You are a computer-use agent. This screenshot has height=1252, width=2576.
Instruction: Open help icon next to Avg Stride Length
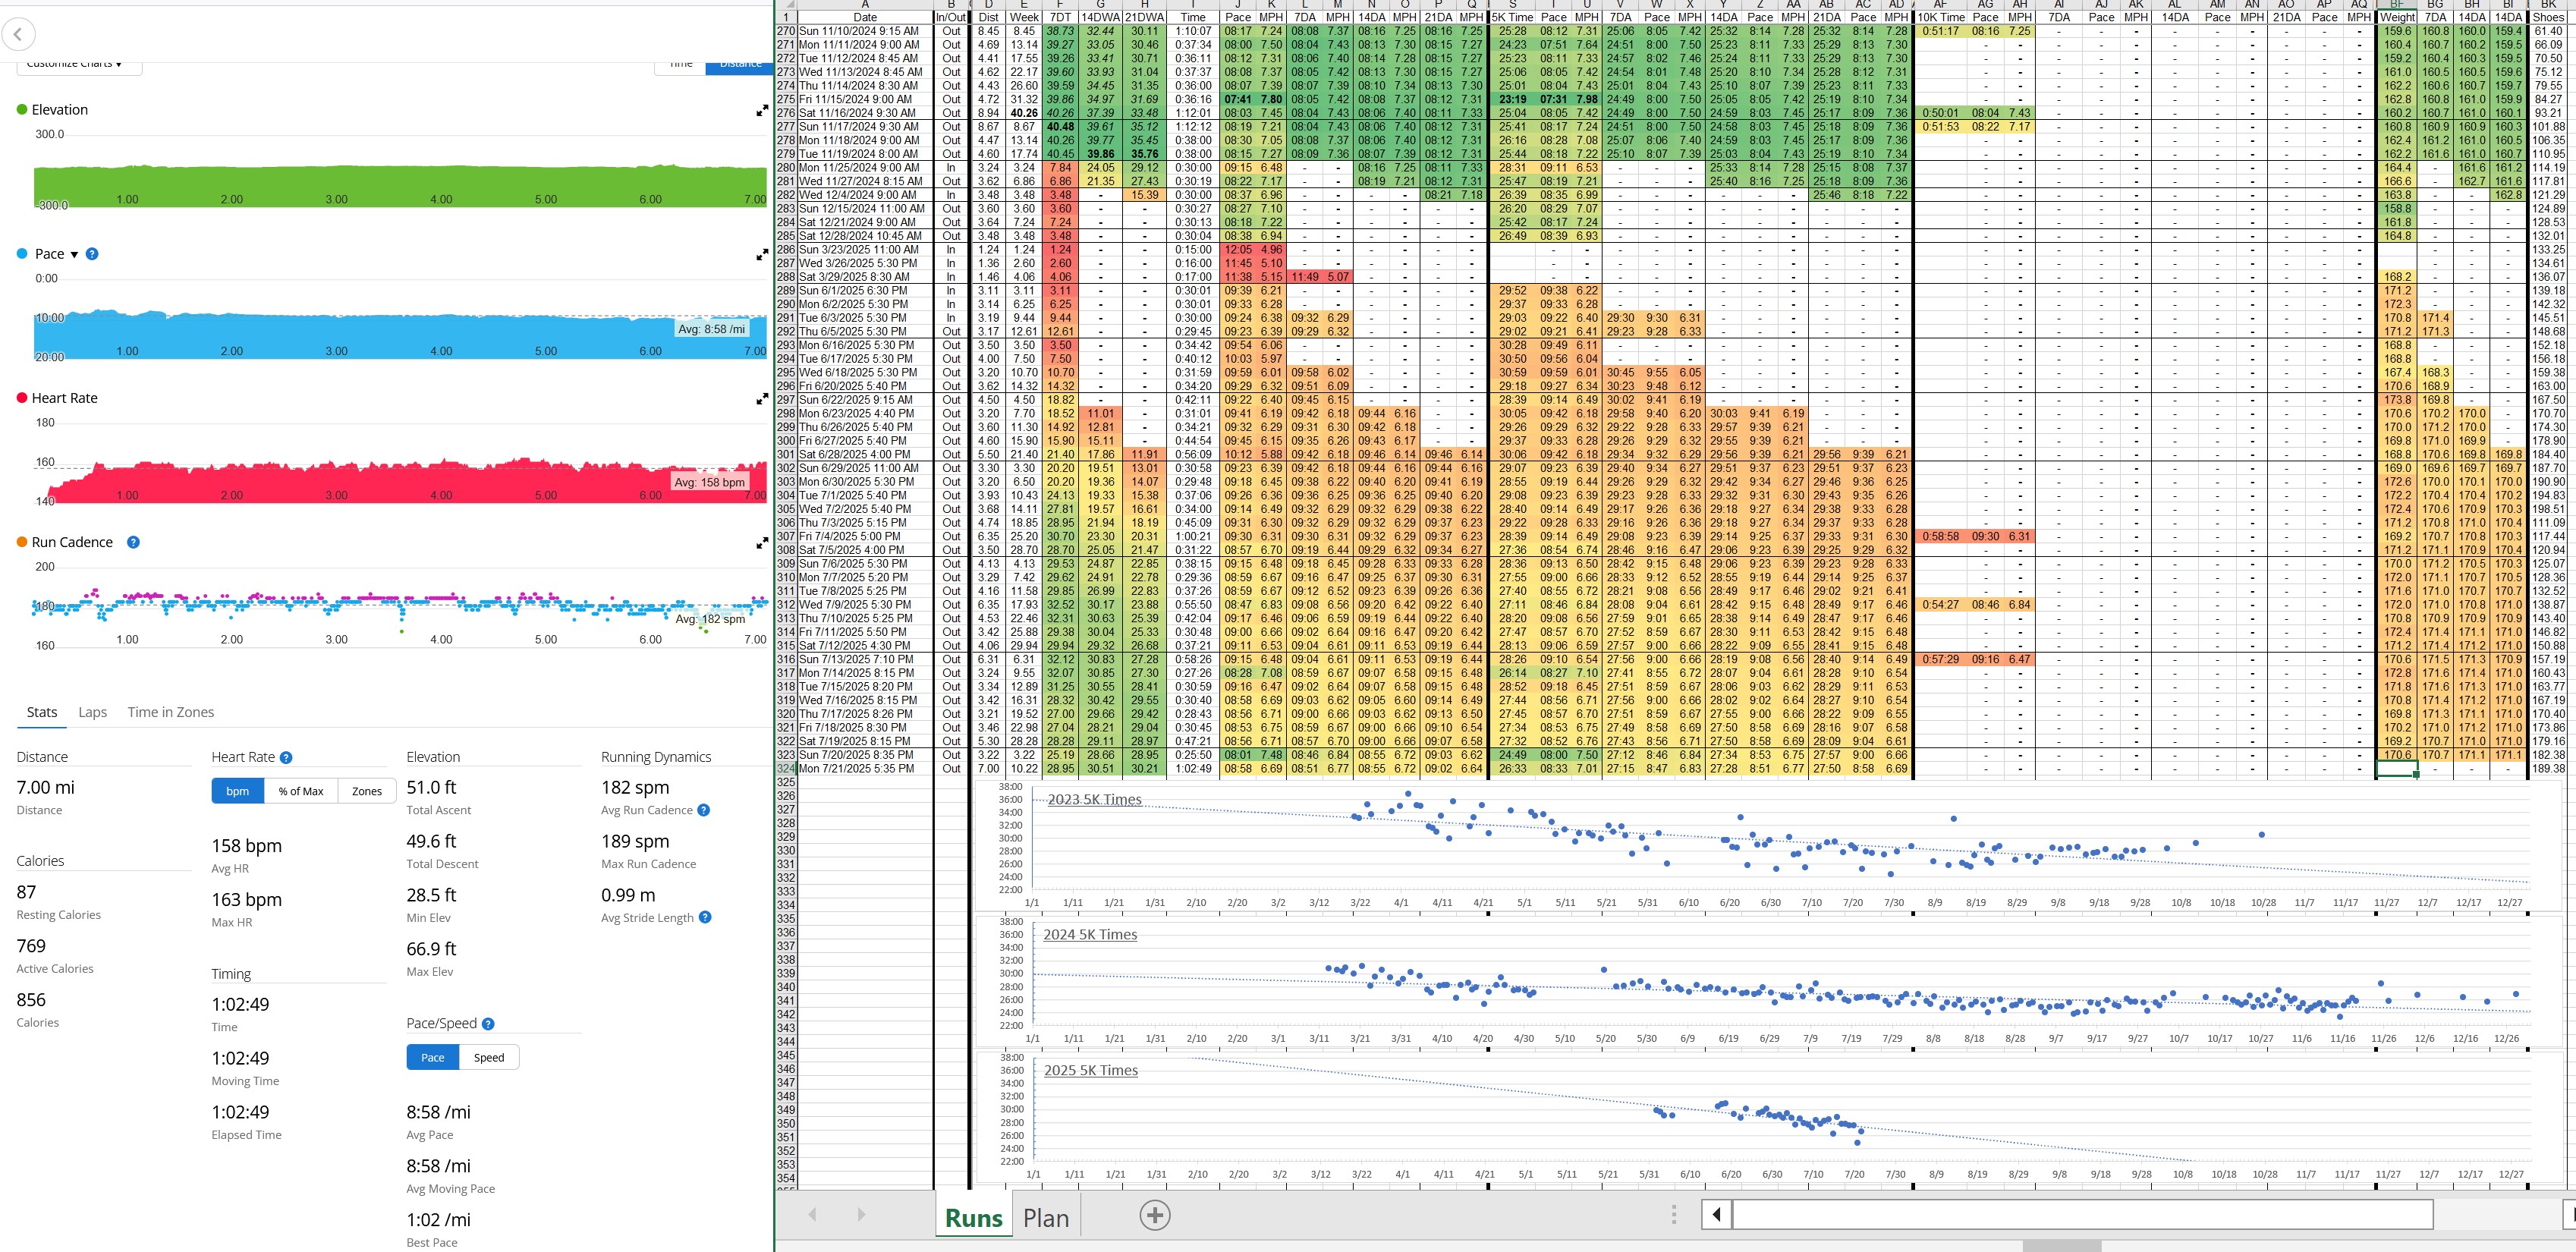coord(705,917)
